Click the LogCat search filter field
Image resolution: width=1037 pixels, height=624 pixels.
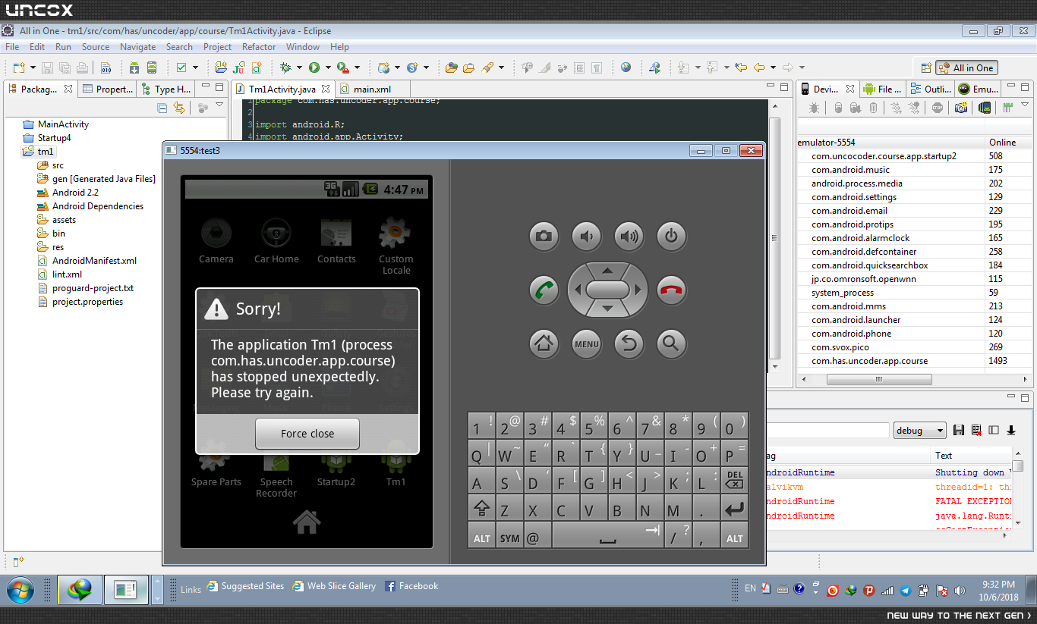point(827,430)
